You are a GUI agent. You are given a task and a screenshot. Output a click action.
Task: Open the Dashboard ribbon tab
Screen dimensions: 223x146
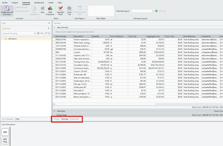pos(39,3)
